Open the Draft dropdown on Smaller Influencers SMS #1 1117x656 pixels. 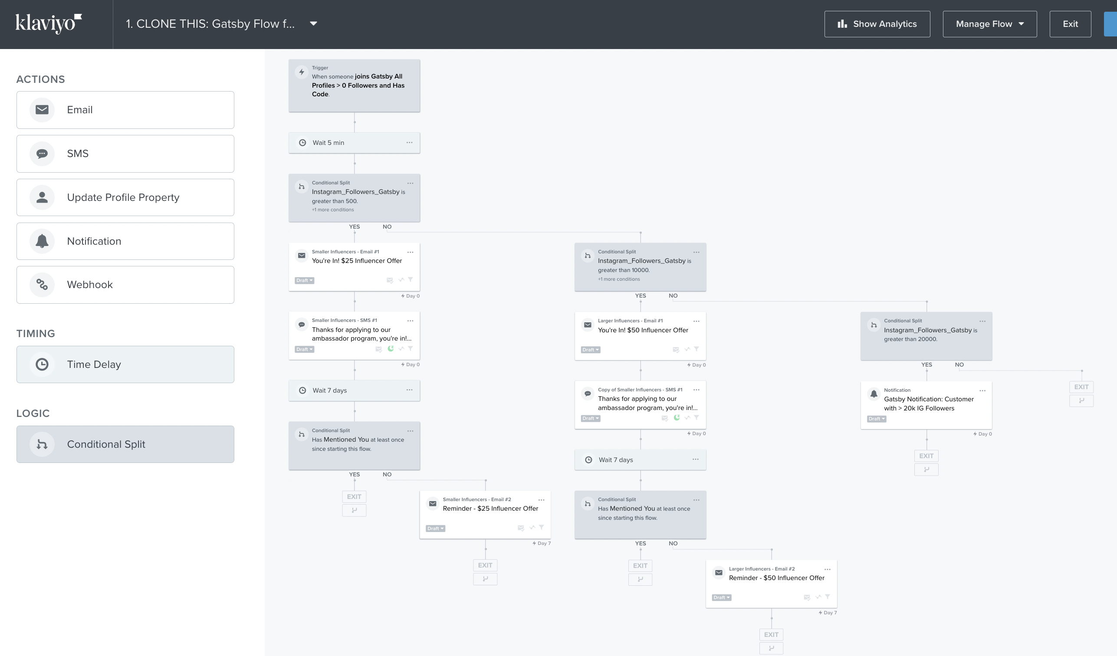pos(305,349)
